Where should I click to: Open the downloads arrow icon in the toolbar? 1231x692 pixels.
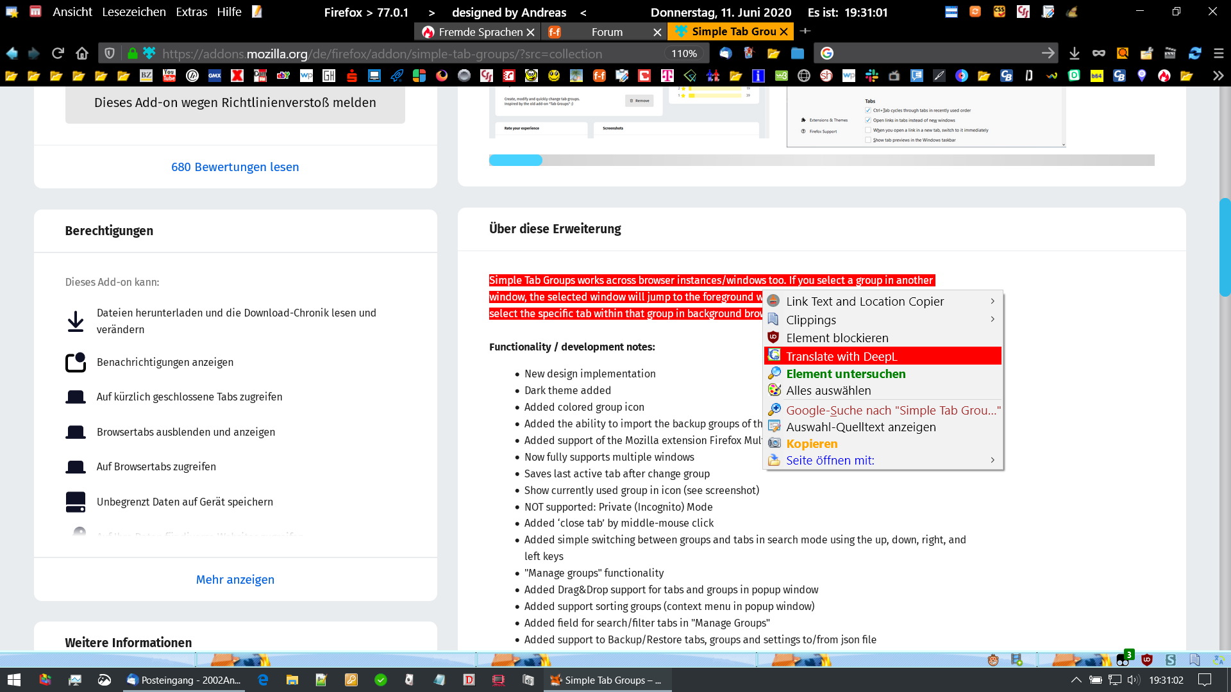click(x=1075, y=53)
